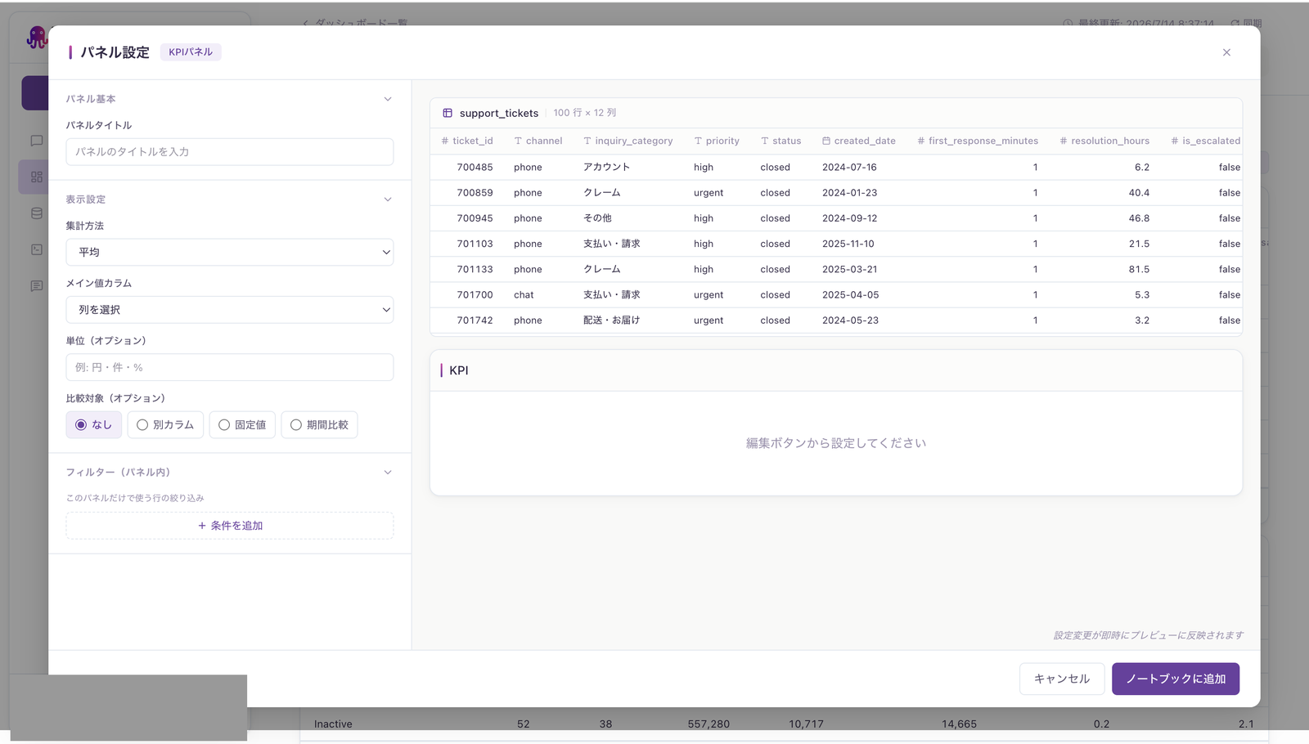Image resolution: width=1309 pixels, height=744 pixels.
Task: Click ノートブックに追加 button
Action: coord(1176,679)
